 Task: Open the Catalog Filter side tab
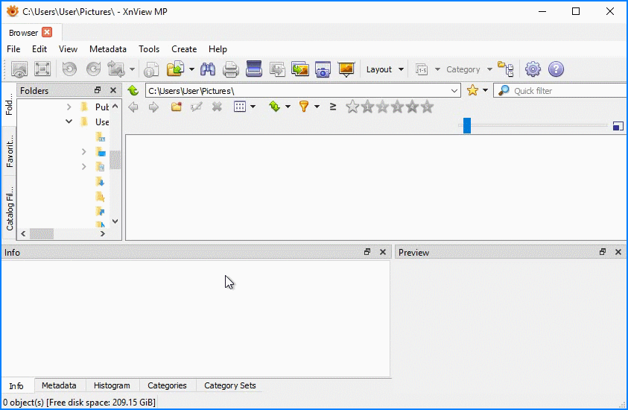9,209
